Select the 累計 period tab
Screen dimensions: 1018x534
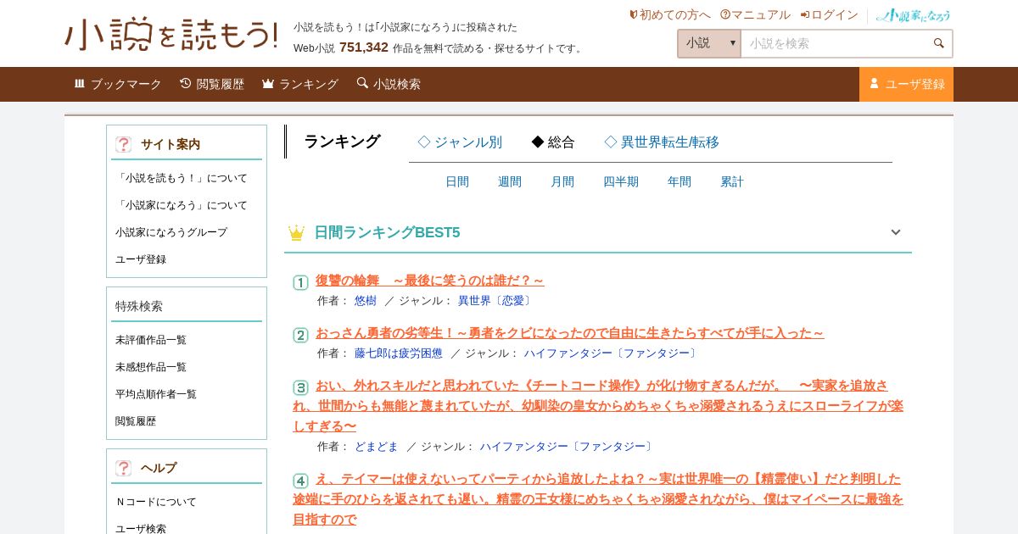(732, 181)
